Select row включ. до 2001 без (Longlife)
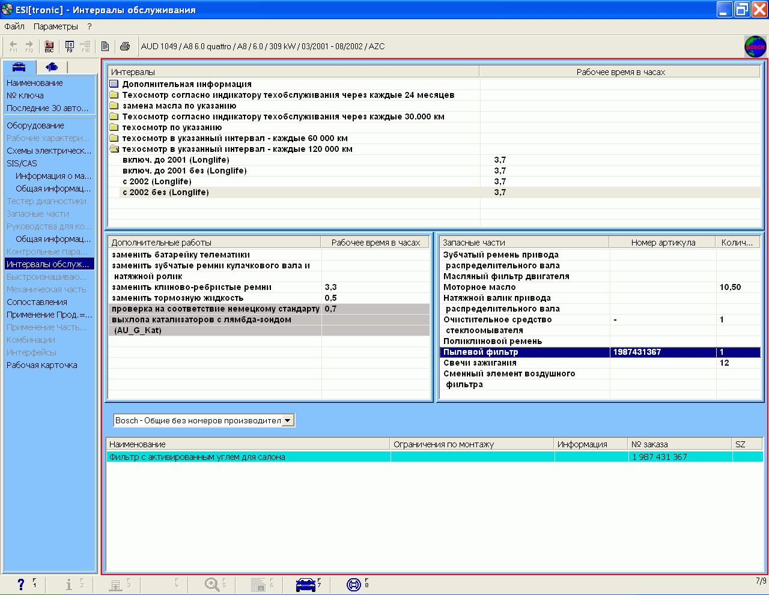The width and height of the screenshot is (769, 595). click(x=434, y=171)
